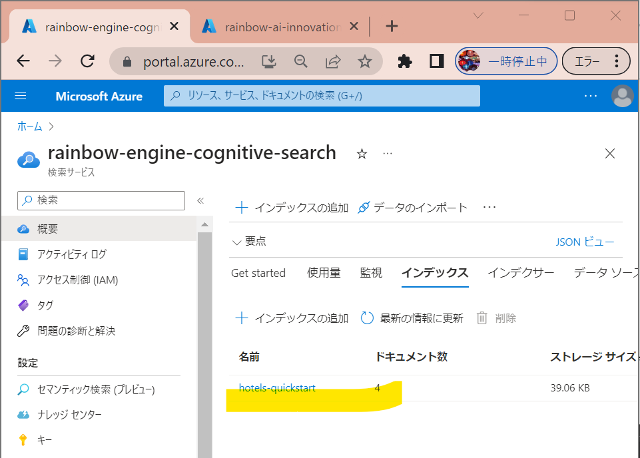This screenshot has width=640, height=458.
Task: Close the rainbow-ai-innovation browser tab
Action: 354,26
